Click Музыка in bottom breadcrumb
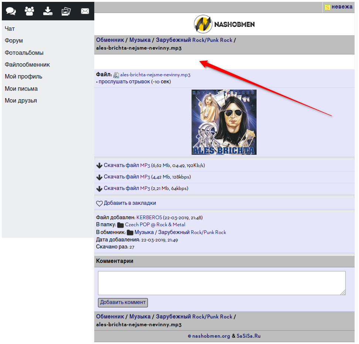359x344 pixels. pyautogui.click(x=140, y=317)
